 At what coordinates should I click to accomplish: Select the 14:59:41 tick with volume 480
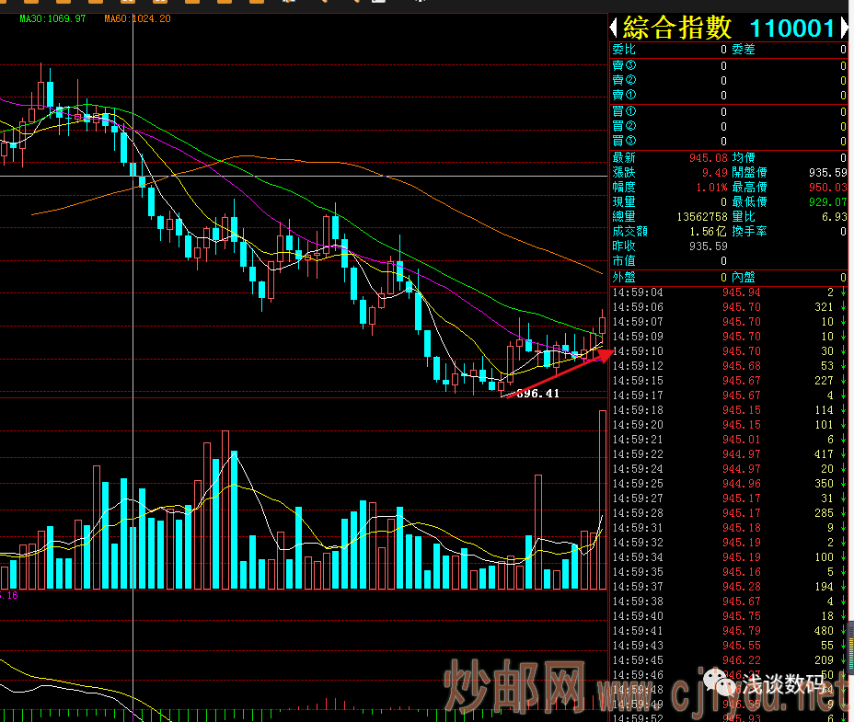(727, 631)
